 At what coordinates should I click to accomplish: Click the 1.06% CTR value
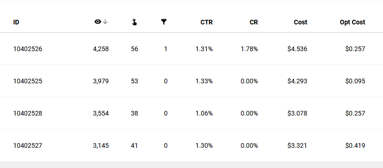pos(204,113)
